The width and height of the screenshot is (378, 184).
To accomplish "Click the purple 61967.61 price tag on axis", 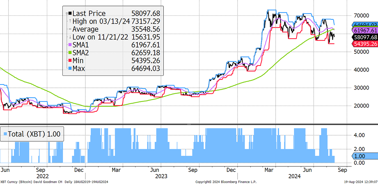I will (364, 31).
